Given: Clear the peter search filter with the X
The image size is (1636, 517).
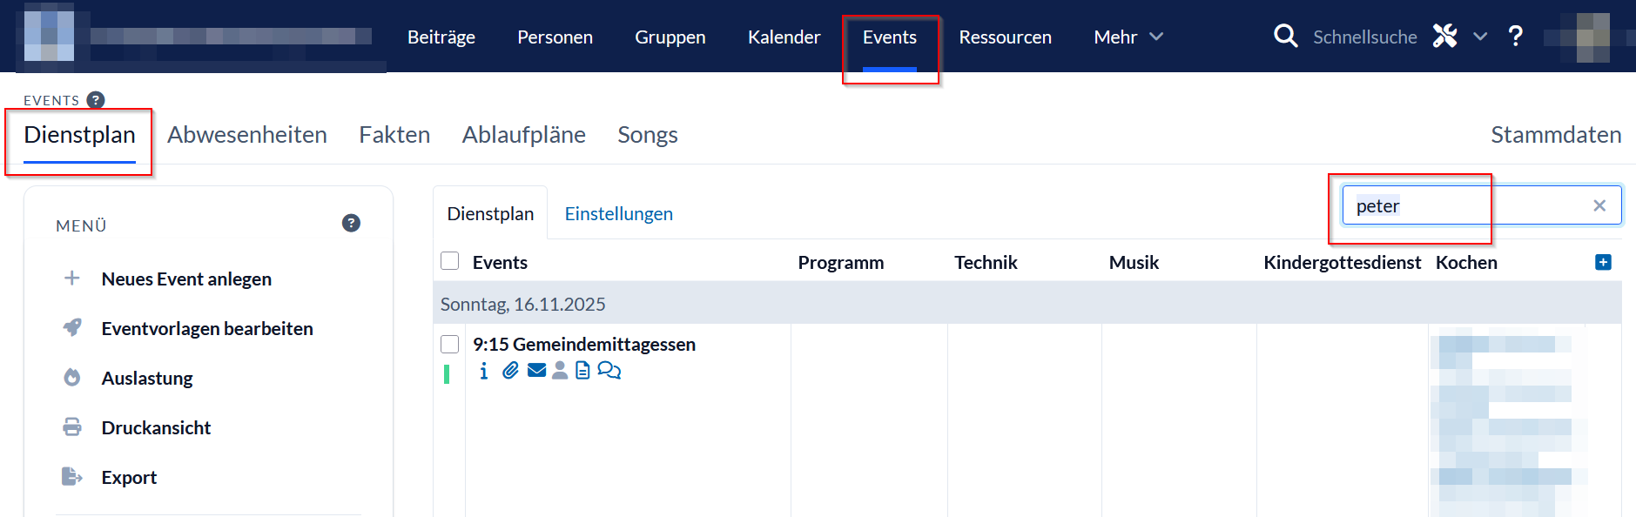Looking at the screenshot, I should pyautogui.click(x=1599, y=205).
